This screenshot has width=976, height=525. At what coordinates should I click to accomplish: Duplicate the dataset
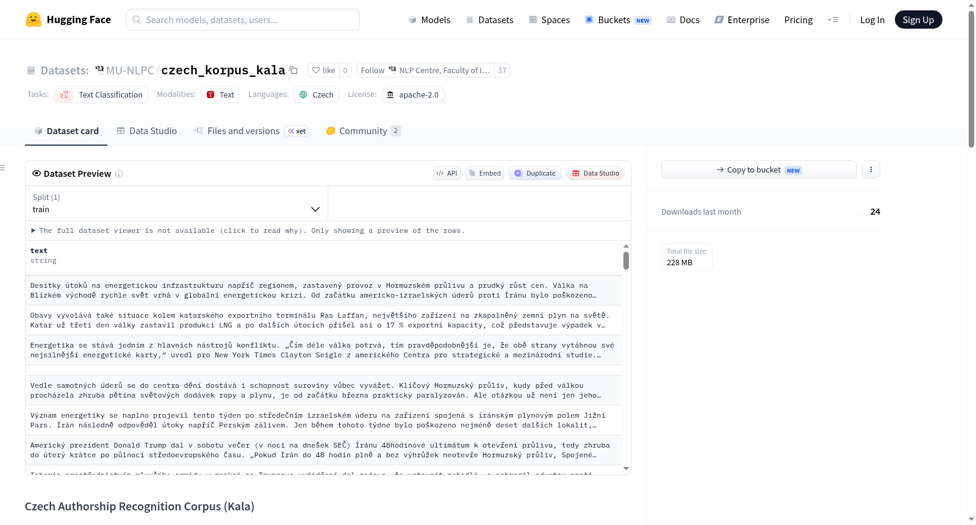(535, 173)
